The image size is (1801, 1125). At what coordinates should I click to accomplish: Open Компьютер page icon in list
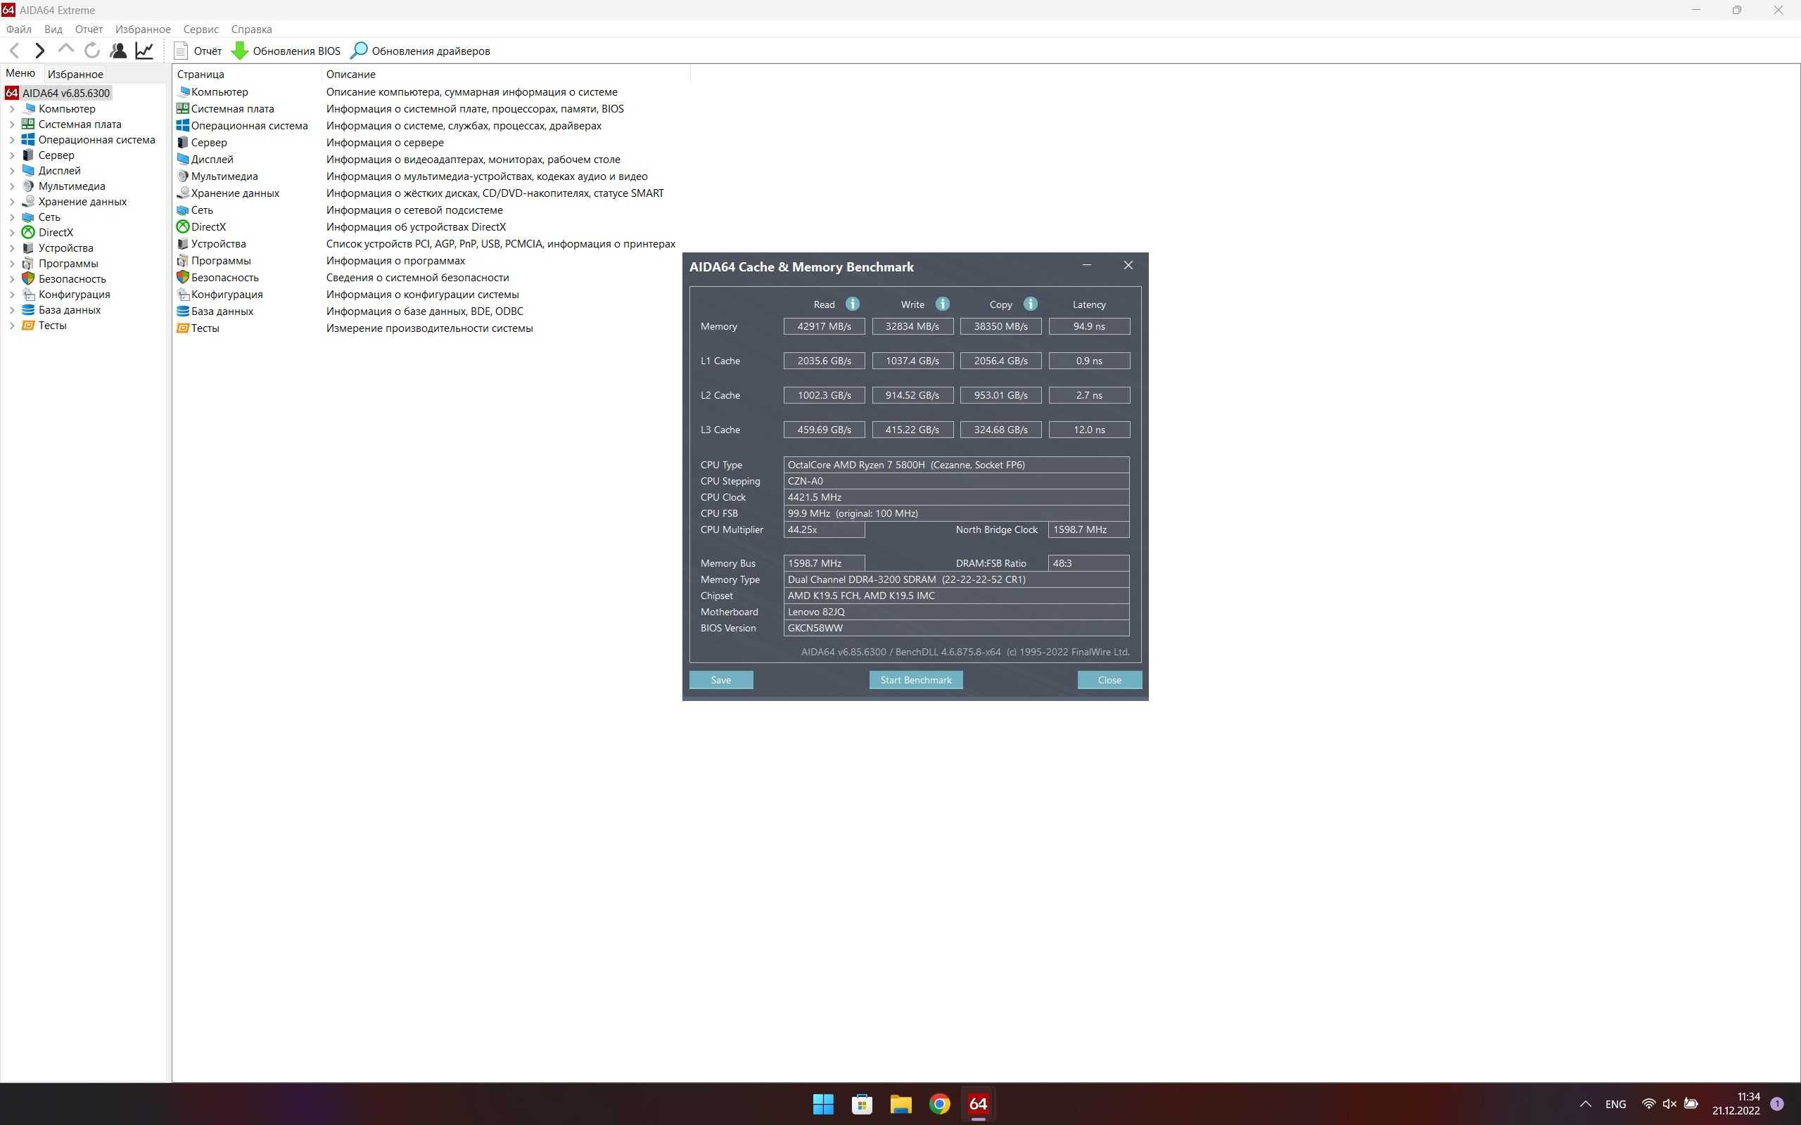click(x=183, y=91)
